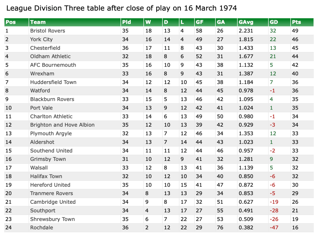Click the Pos column header
This screenshot has height=234, width=316.
(11, 22)
